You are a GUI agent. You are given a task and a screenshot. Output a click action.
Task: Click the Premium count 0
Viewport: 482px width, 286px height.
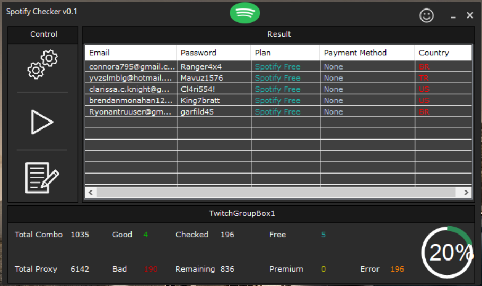(x=323, y=269)
